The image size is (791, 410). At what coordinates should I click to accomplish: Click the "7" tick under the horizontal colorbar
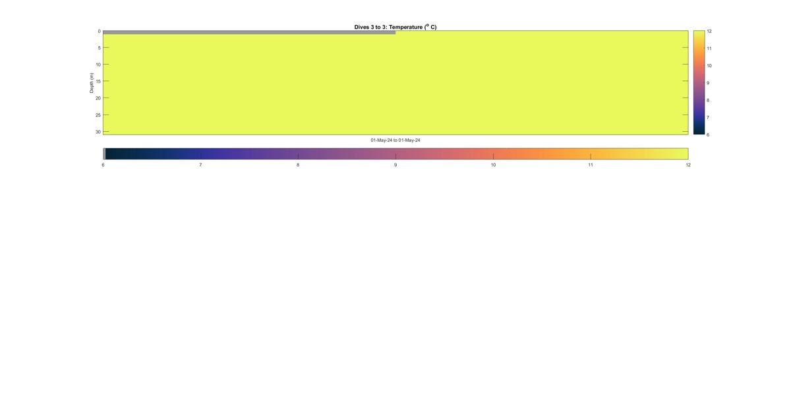(200, 165)
